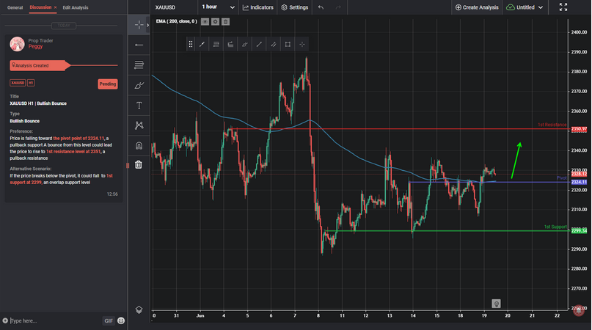Open the 1 hour timeframe dropdown
Image resolution: width=592 pixels, height=330 pixels.
(x=218, y=7)
